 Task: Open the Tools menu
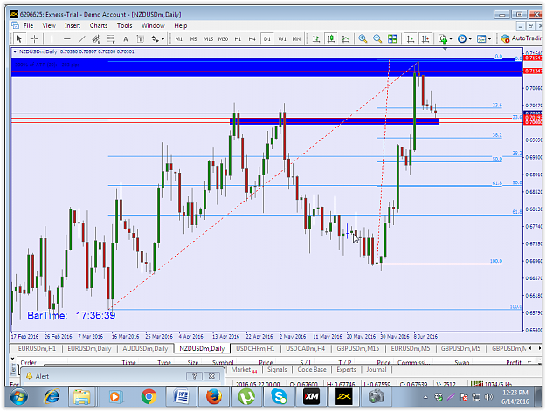pyautogui.click(x=124, y=25)
